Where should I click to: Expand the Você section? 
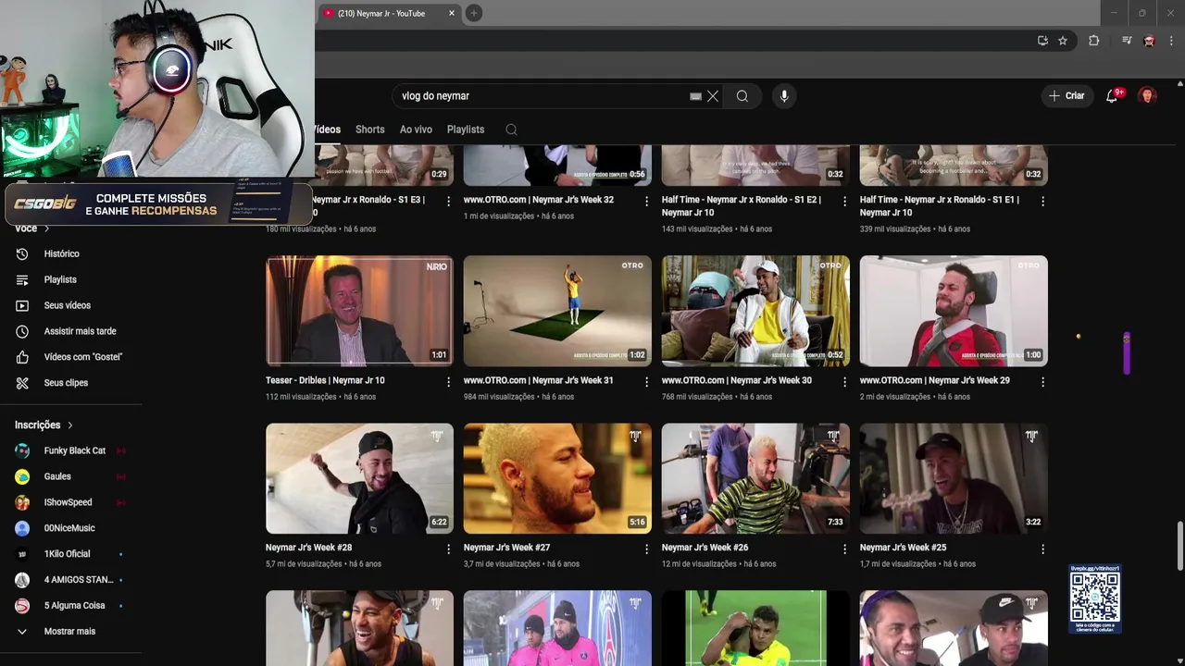(x=32, y=228)
